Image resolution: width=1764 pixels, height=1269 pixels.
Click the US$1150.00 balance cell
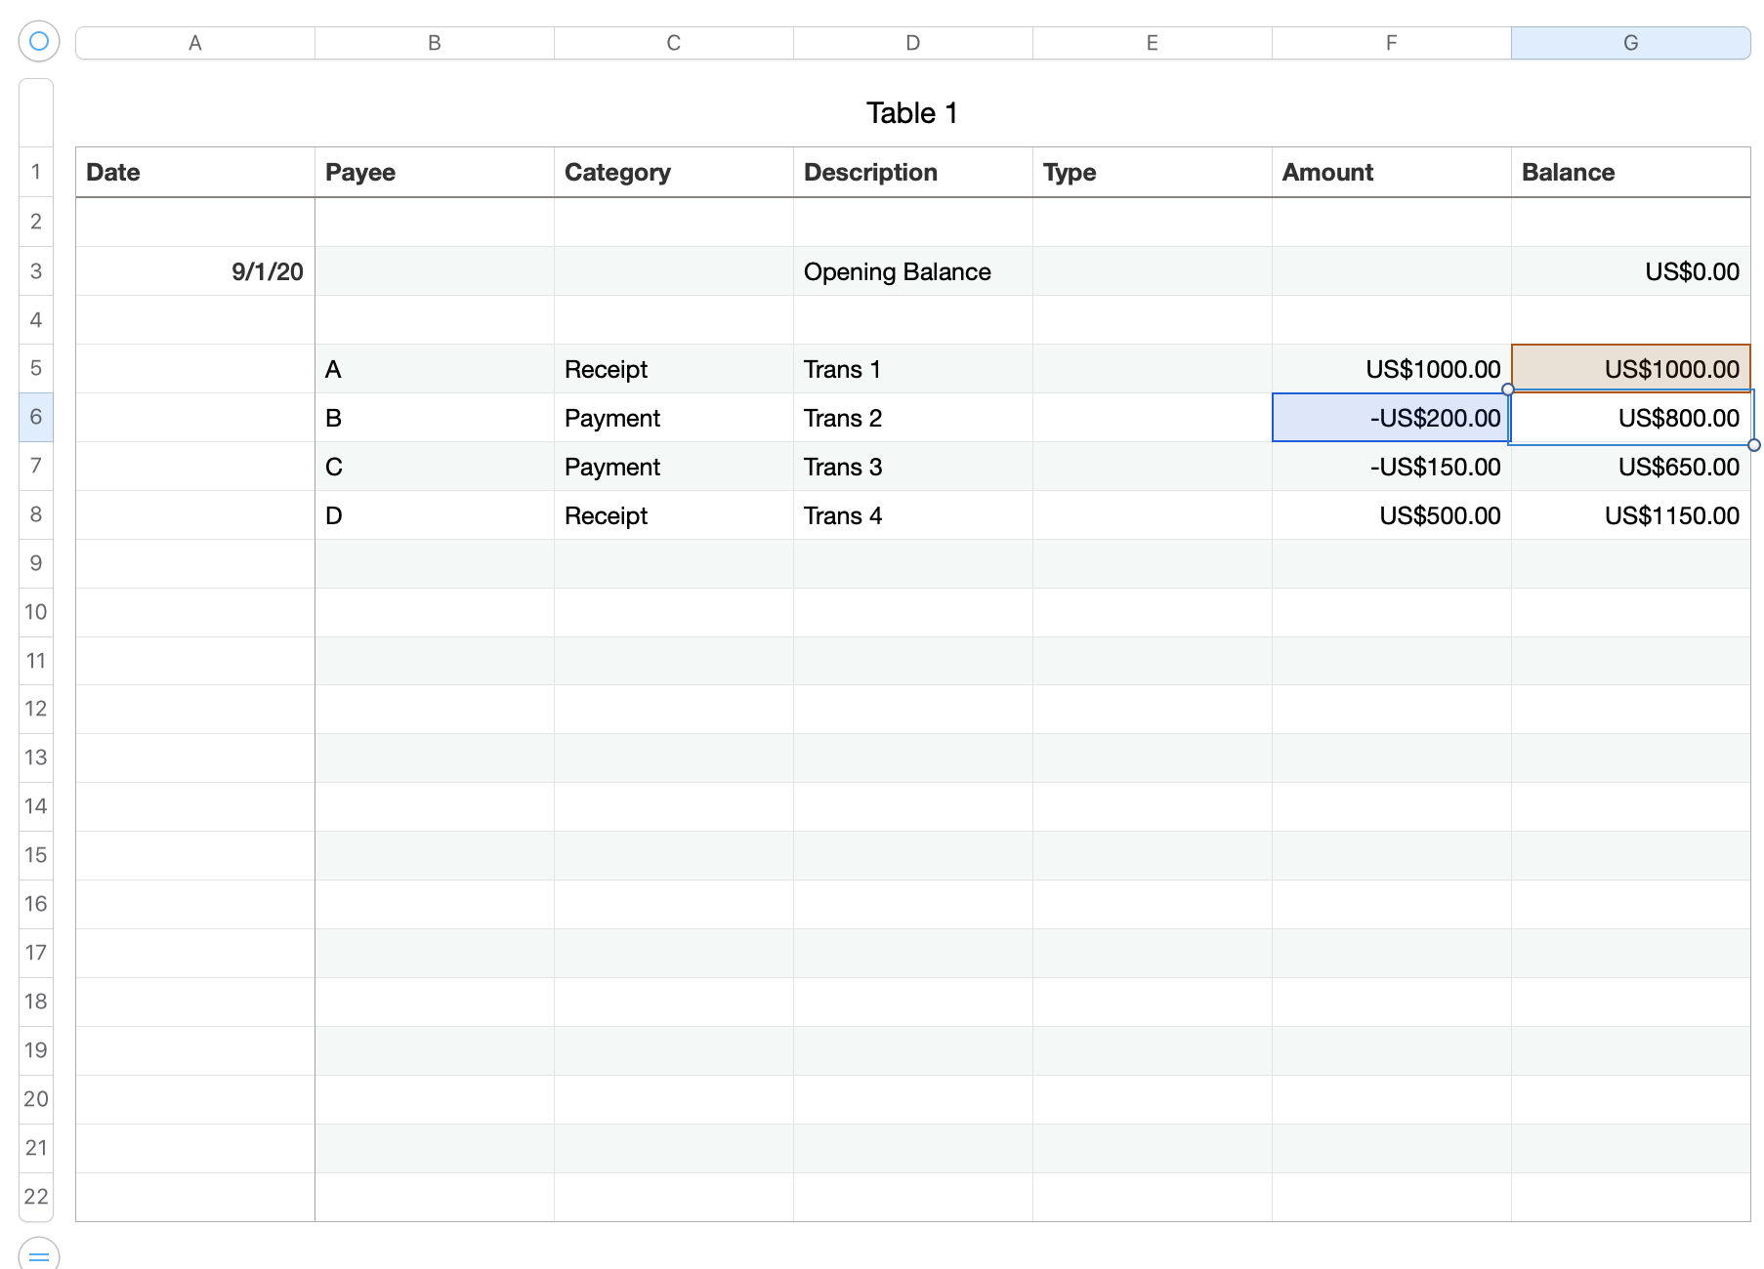pos(1631,515)
